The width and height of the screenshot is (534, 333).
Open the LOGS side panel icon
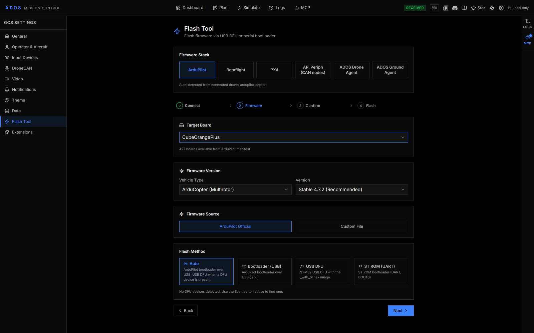[x=527, y=24]
